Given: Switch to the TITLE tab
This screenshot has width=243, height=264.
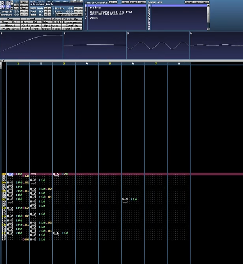Looking at the screenshot, I should pyautogui.click(x=49, y=2).
